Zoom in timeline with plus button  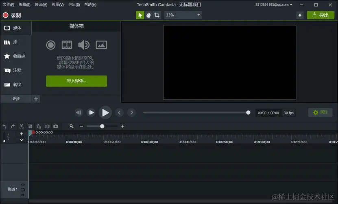coord(123,126)
